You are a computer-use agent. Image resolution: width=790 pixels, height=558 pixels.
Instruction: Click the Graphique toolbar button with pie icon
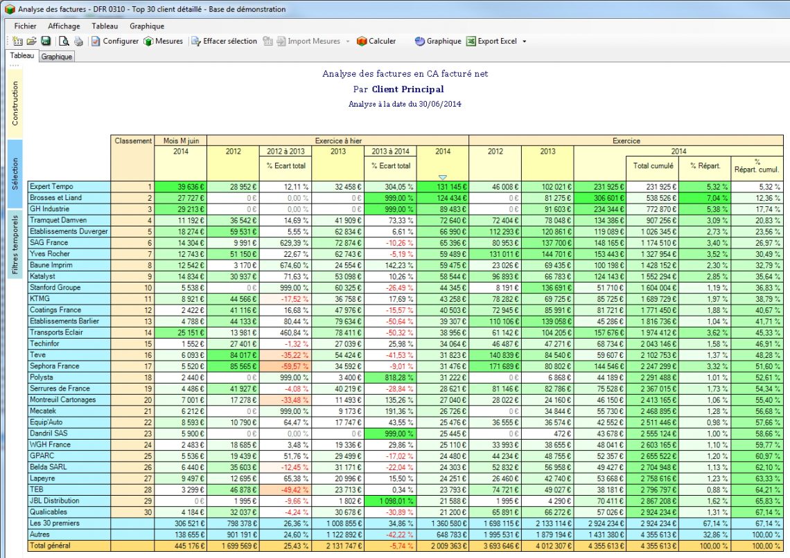coord(438,42)
